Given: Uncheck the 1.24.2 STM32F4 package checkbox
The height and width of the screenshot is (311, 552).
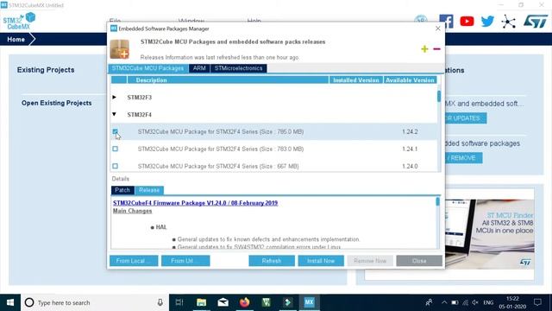Looking at the screenshot, I should pos(115,131).
